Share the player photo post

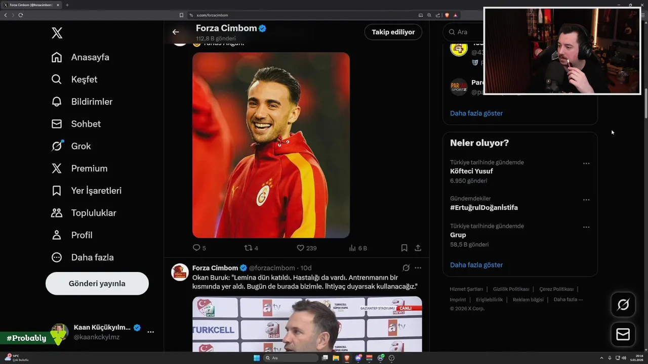418,248
